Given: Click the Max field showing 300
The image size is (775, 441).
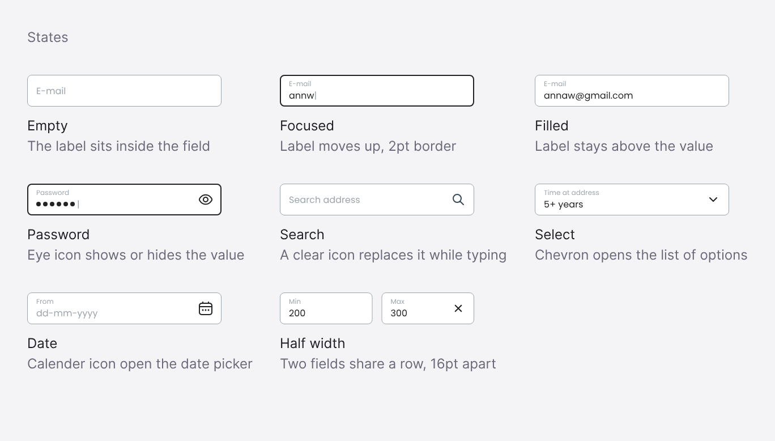Looking at the screenshot, I should tap(428, 308).
